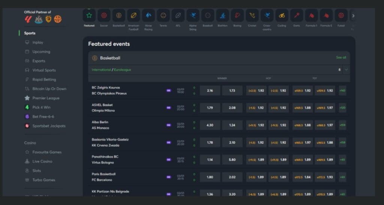
Task: Follow the International breadcrumb link
Action: pyautogui.click(x=101, y=70)
